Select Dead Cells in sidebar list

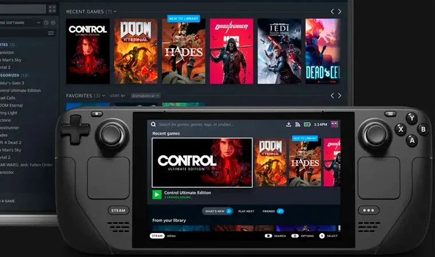click(x=8, y=98)
